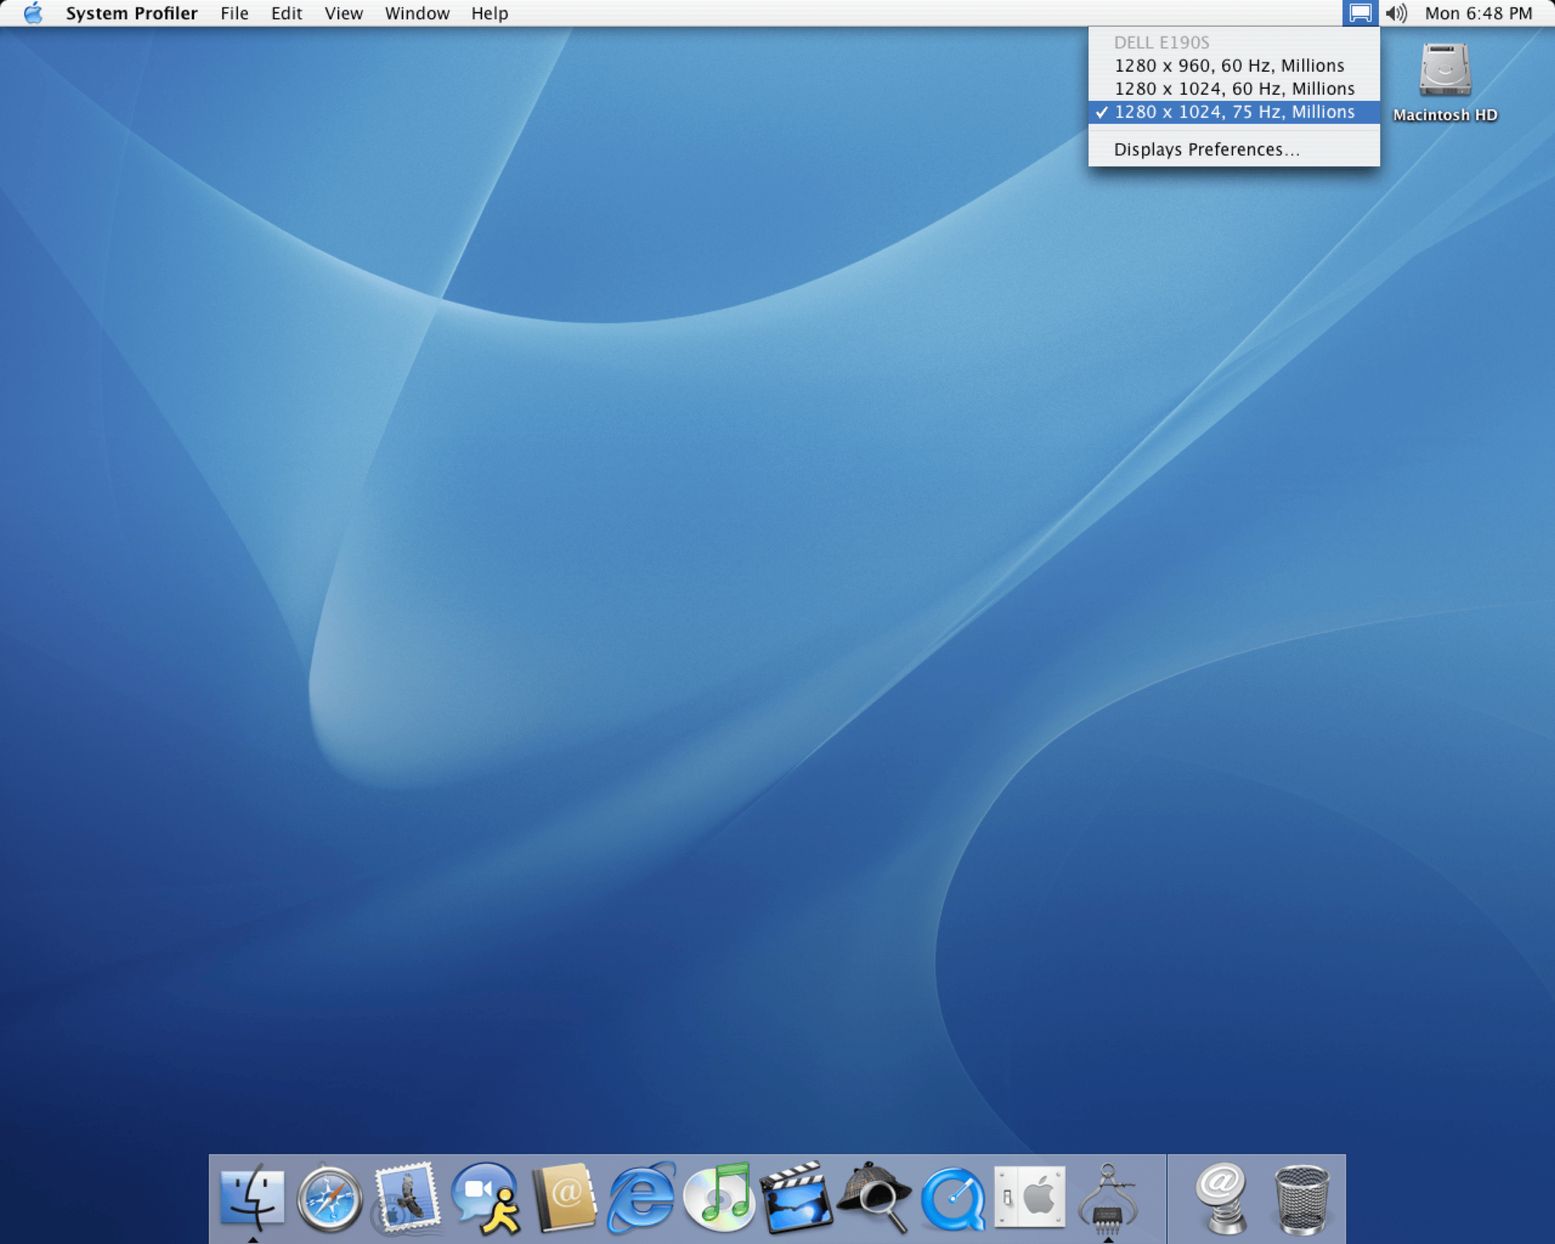Screen dimensions: 1555x1244
Task: Open the Apple menu
Action: (33, 13)
